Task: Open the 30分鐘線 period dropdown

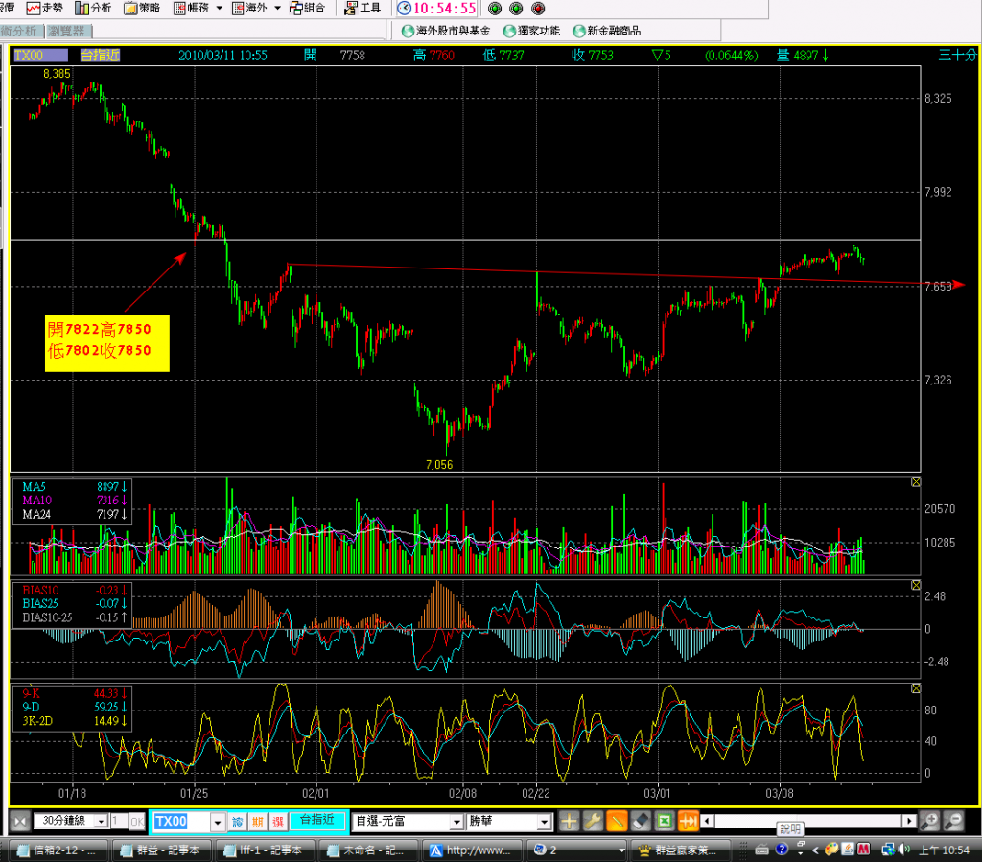Action: [x=71, y=821]
